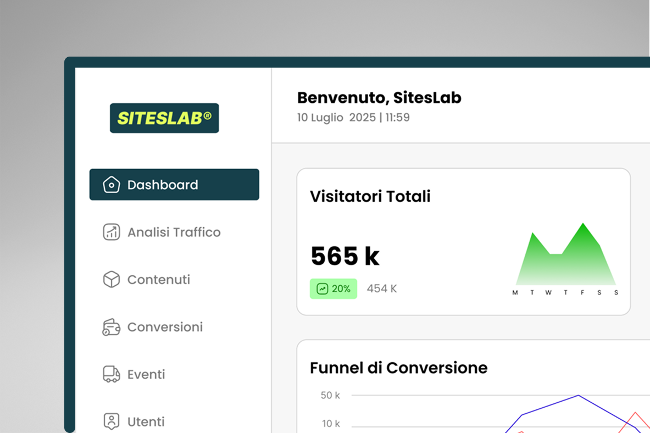Click the trend arrow icon beside 20%
650x433 pixels.
pos(323,289)
